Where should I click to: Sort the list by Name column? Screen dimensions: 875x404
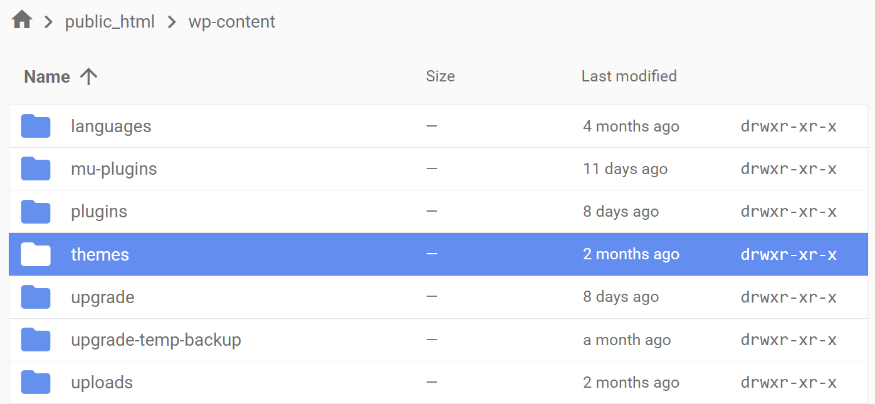[x=47, y=76]
